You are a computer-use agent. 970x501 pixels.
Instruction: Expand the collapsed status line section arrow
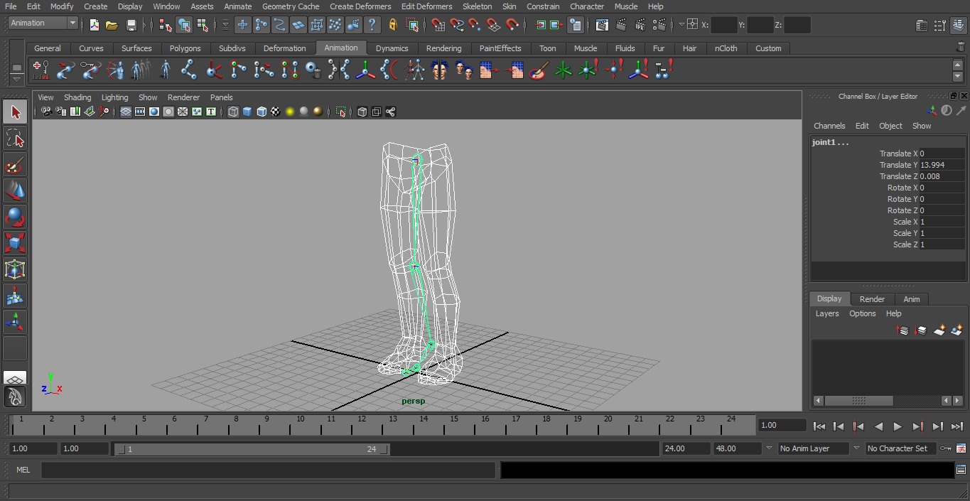point(144,25)
